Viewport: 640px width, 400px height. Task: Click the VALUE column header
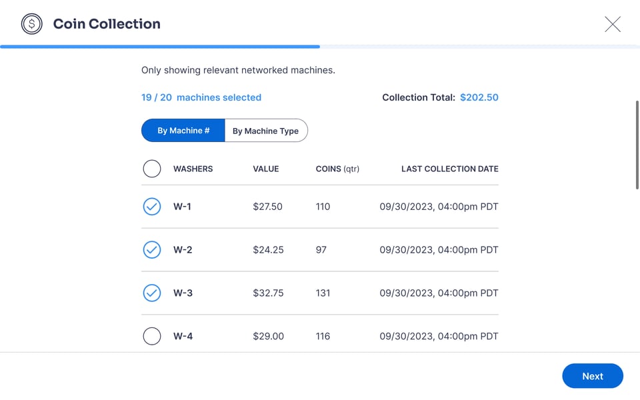[266, 169]
